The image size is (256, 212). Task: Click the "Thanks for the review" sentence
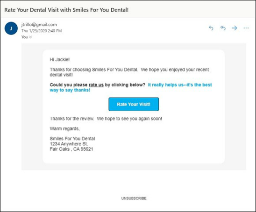coord(72,119)
